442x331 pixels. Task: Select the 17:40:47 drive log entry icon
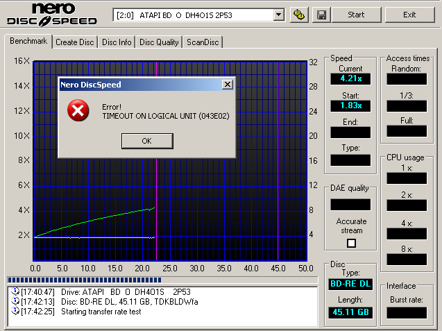click(15, 292)
